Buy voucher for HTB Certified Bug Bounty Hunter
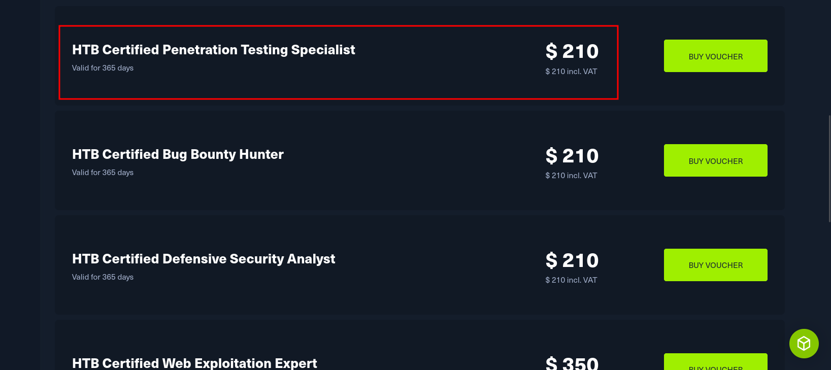This screenshot has height=370, width=831. [x=715, y=160]
